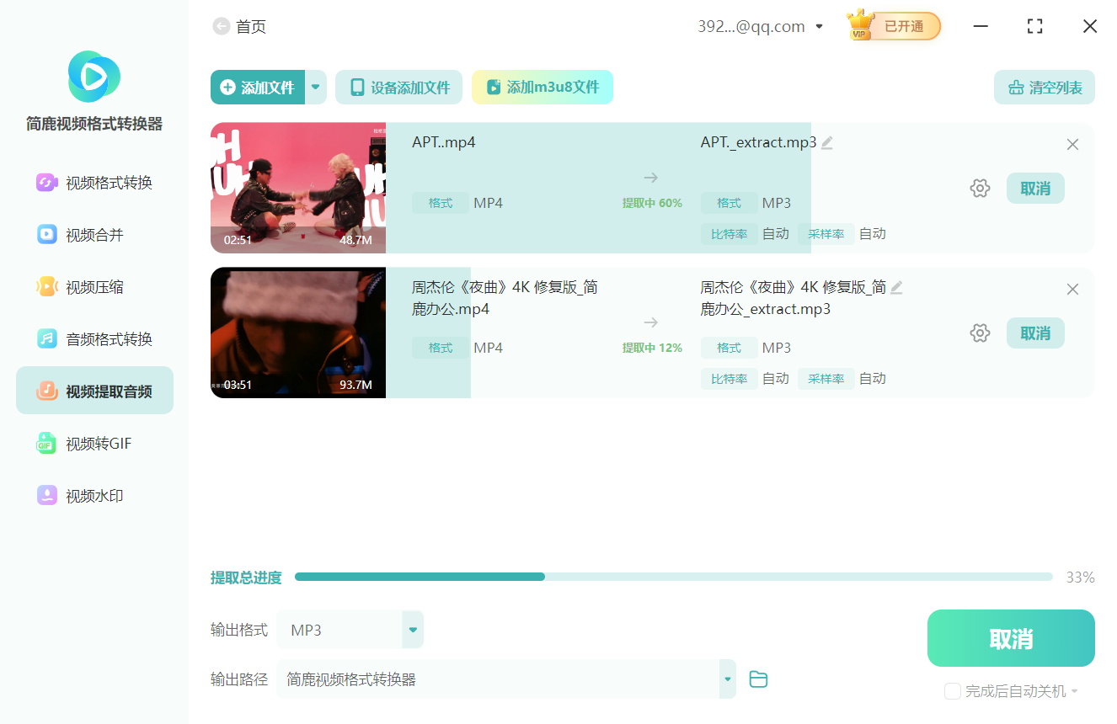The height and width of the screenshot is (724, 1117).
Task: Switch to 视频格式转换 tab
Action: pos(94,183)
